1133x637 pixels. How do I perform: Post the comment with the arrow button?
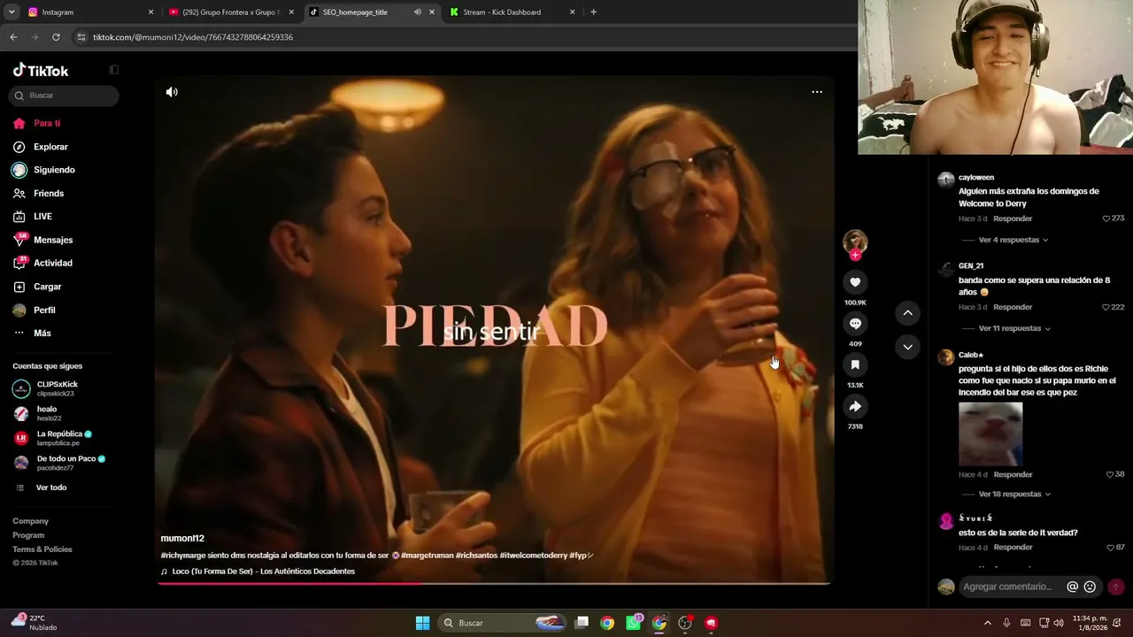[1115, 587]
